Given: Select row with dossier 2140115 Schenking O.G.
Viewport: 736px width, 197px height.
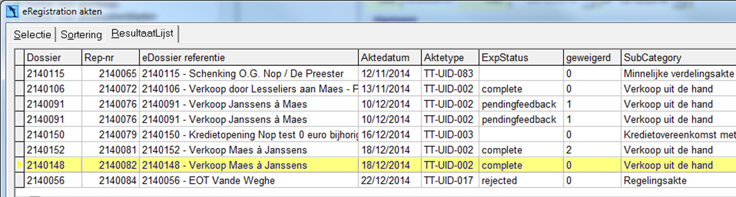Looking at the screenshot, I should point(376,73).
